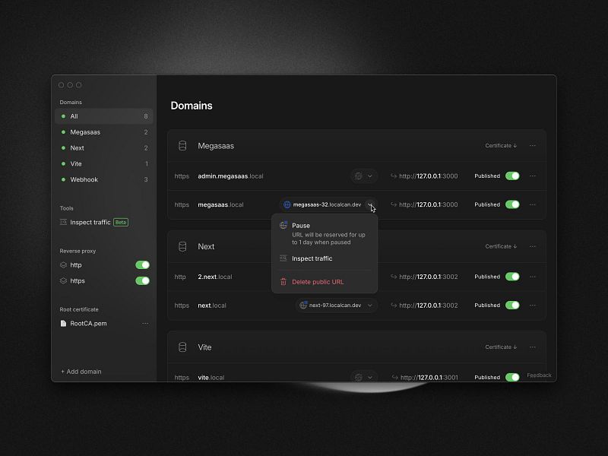Expand the next-97.localcan.dev dropdown chevron
Viewport: 608px width, 456px height.
[x=369, y=306]
